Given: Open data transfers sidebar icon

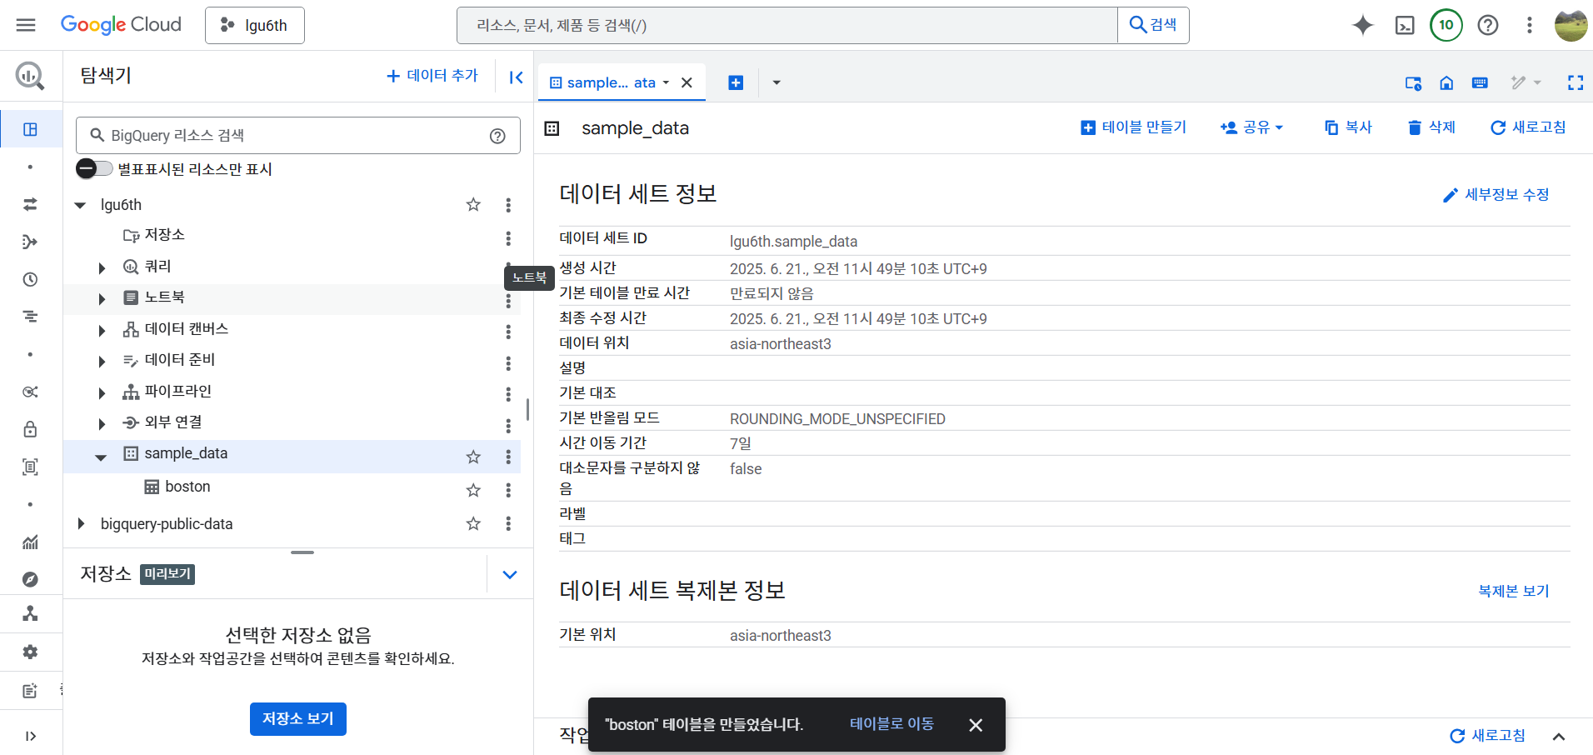Looking at the screenshot, I should 30,204.
